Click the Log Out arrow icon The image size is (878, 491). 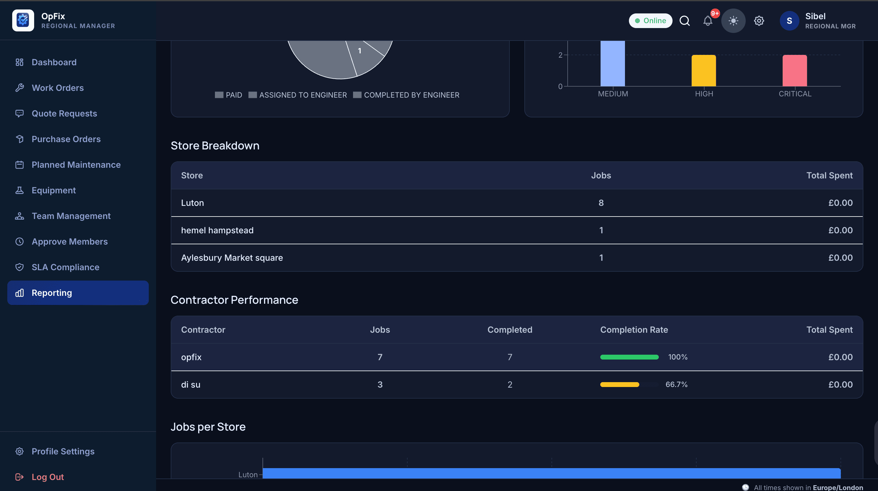pyautogui.click(x=20, y=477)
